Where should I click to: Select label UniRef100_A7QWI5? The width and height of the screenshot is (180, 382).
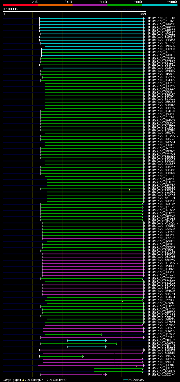(161, 226)
